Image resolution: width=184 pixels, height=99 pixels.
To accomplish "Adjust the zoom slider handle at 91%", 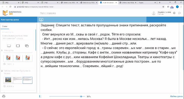I will coord(81,96).
